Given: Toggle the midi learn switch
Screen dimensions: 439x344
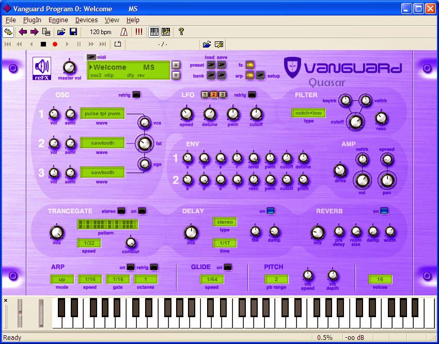Looking at the screenshot, I should pyautogui.click(x=91, y=57).
